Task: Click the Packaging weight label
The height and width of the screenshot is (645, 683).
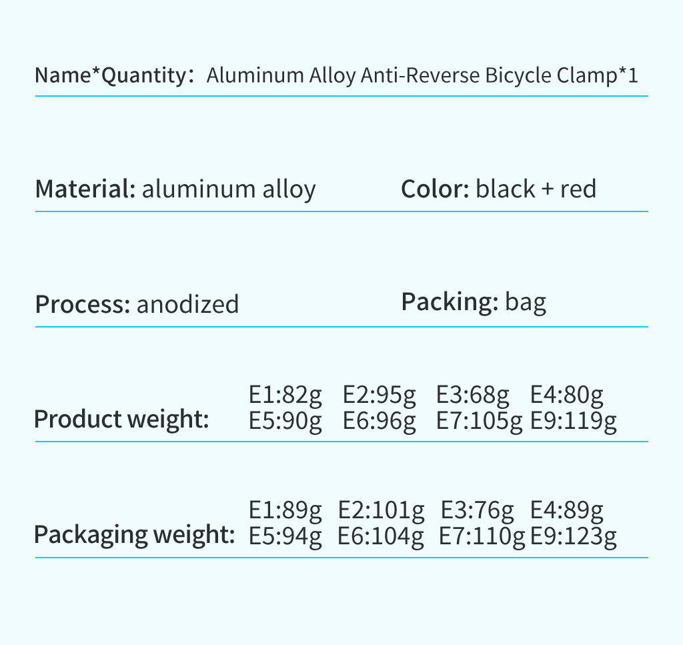Action: pyautogui.click(x=135, y=534)
